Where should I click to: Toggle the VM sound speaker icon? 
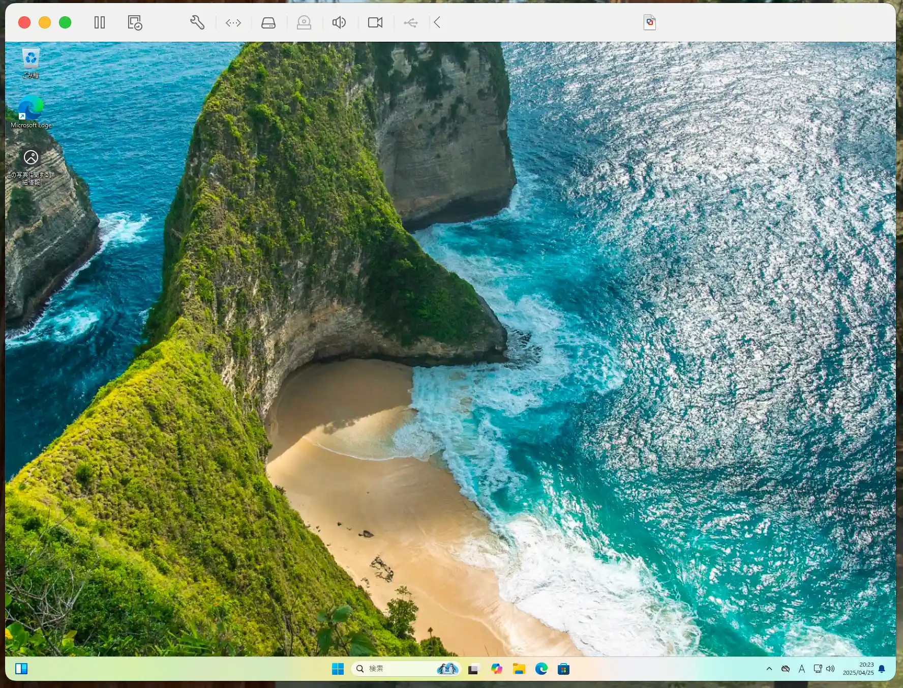339,22
